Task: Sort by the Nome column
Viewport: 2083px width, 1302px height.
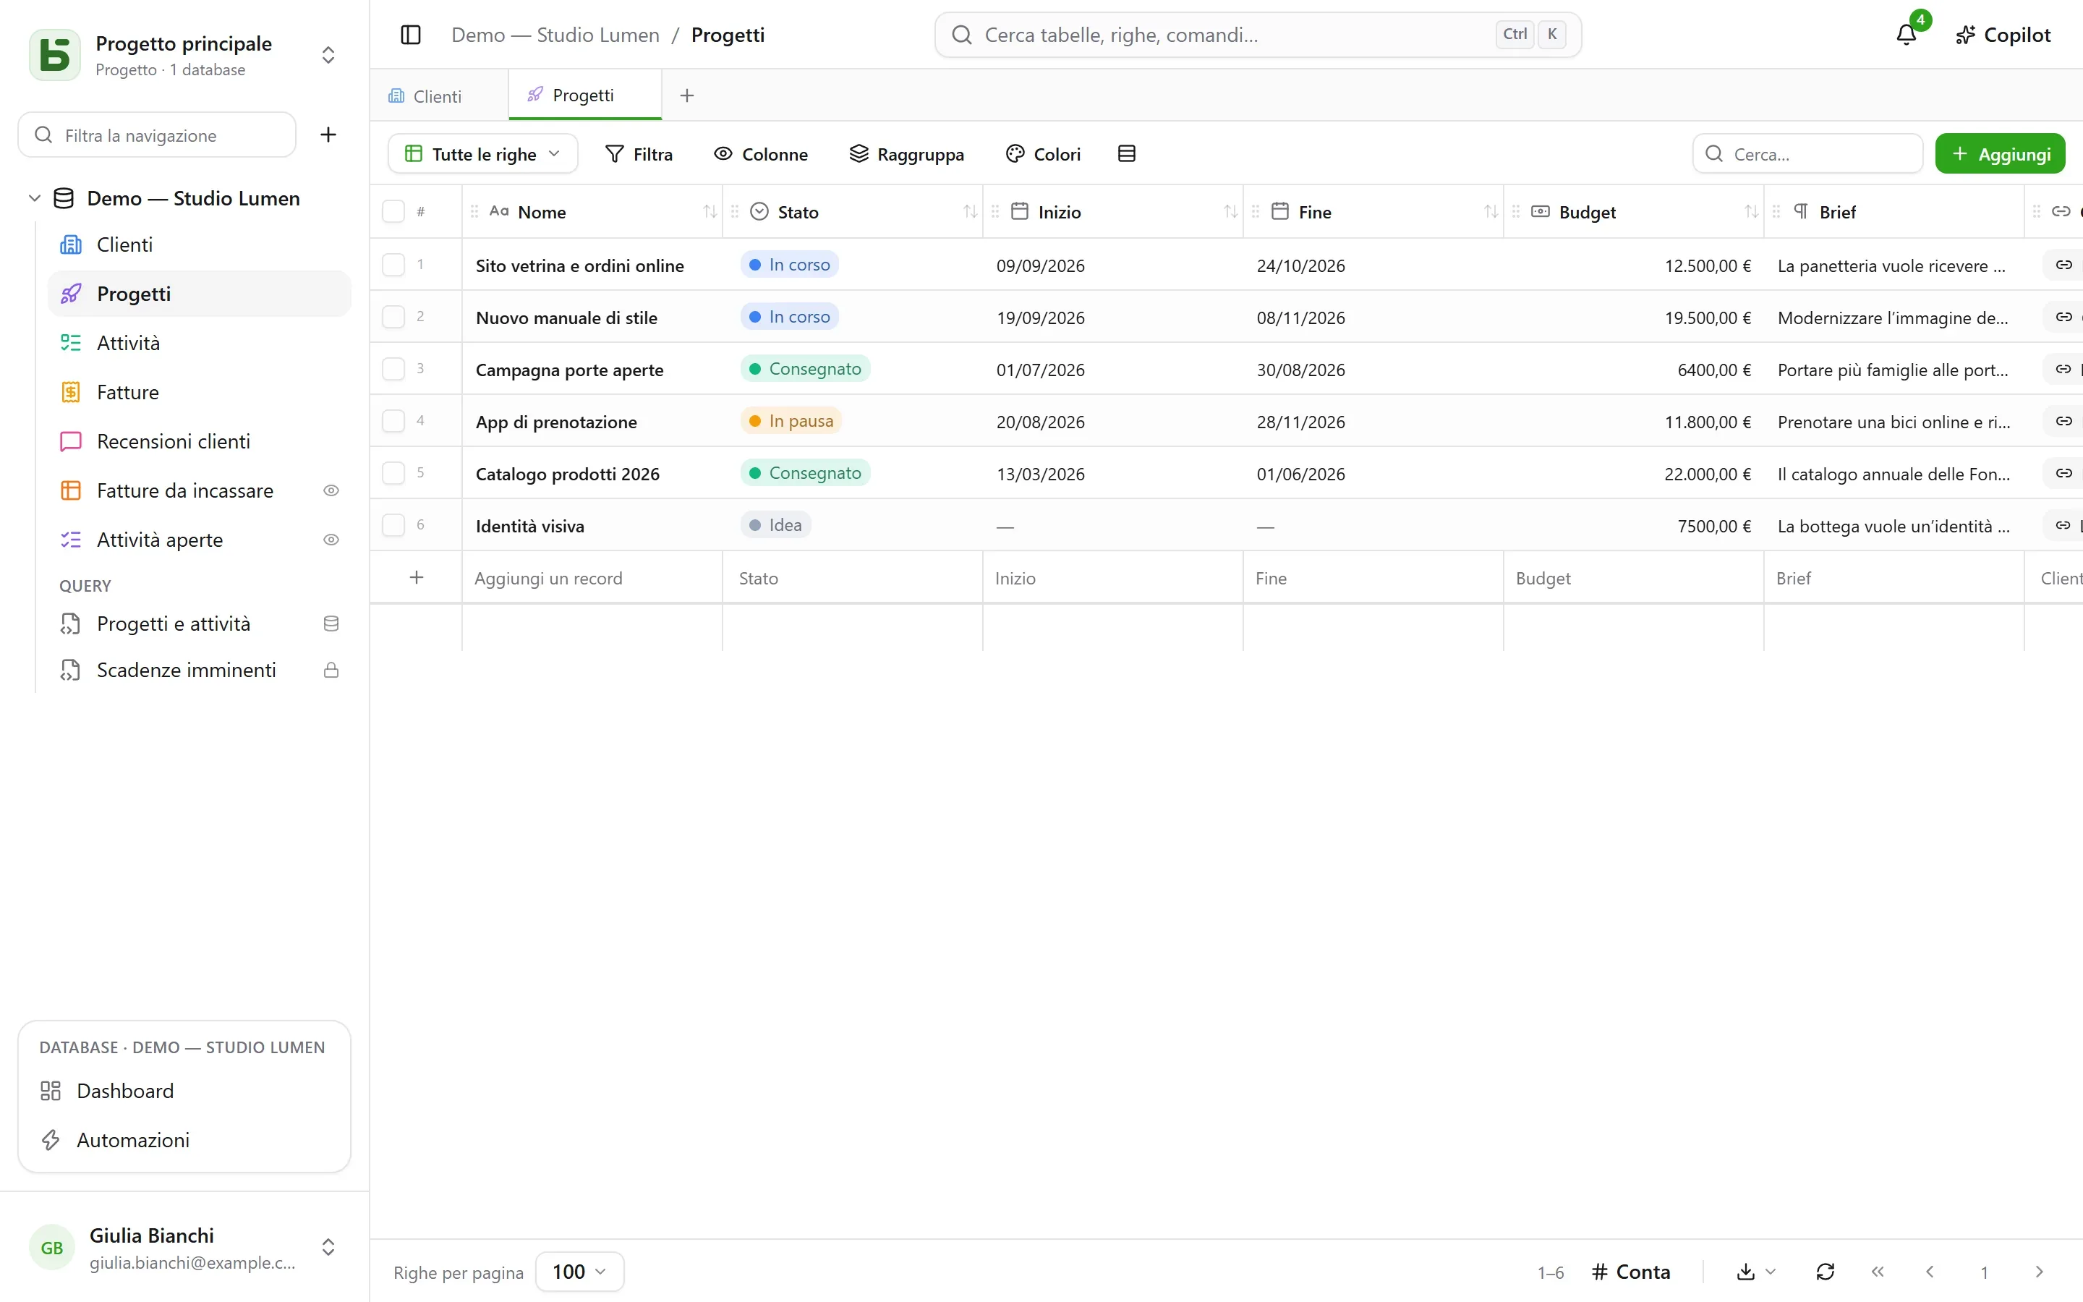Action: pos(710,212)
